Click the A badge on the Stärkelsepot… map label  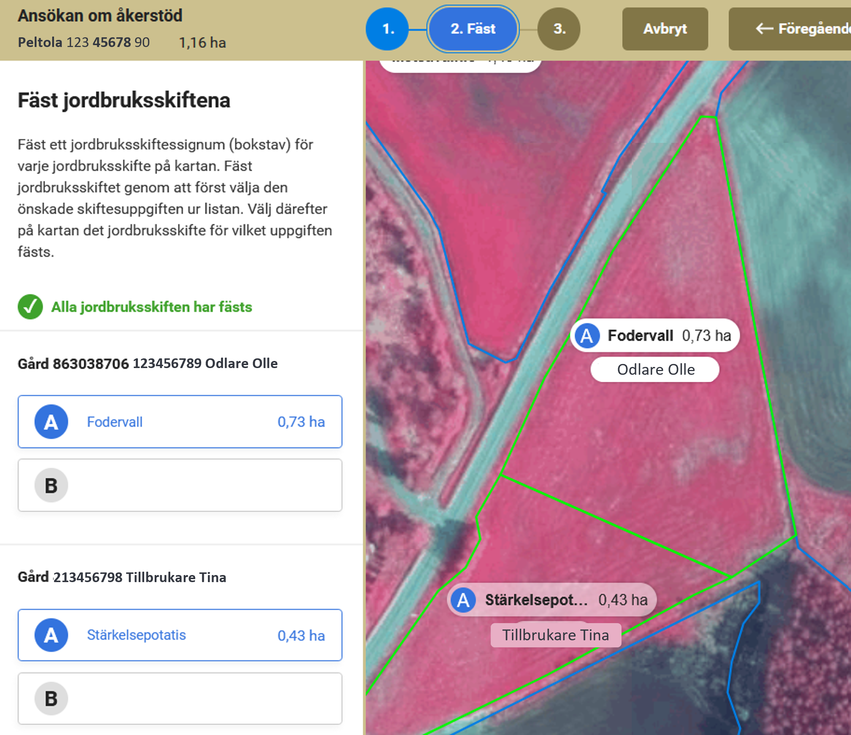[463, 600]
